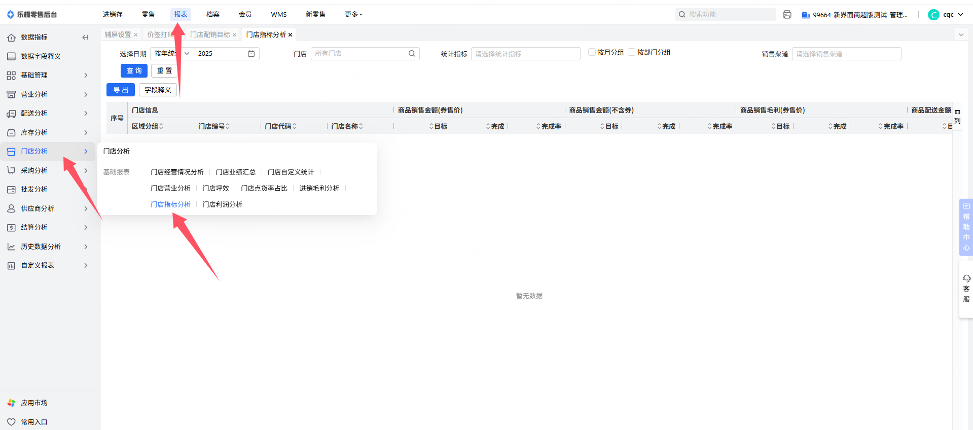Open 客服 headset widget

966,289
